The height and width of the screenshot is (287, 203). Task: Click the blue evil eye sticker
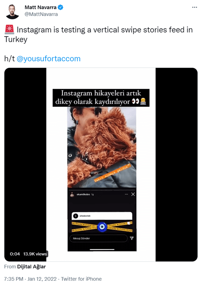pyautogui.click(x=102, y=227)
